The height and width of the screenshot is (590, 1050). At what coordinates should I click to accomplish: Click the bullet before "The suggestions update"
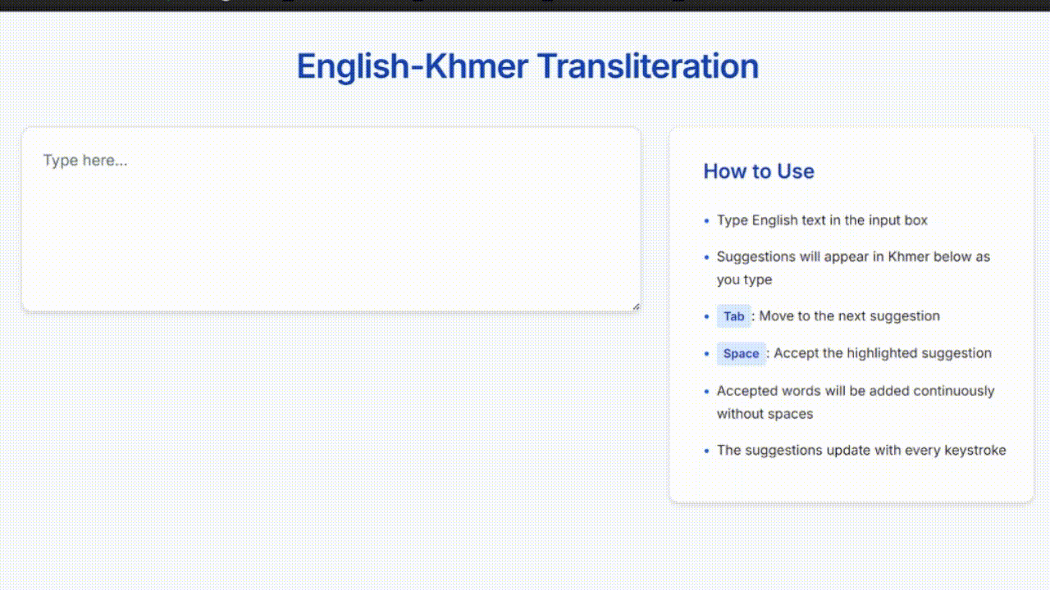(707, 451)
